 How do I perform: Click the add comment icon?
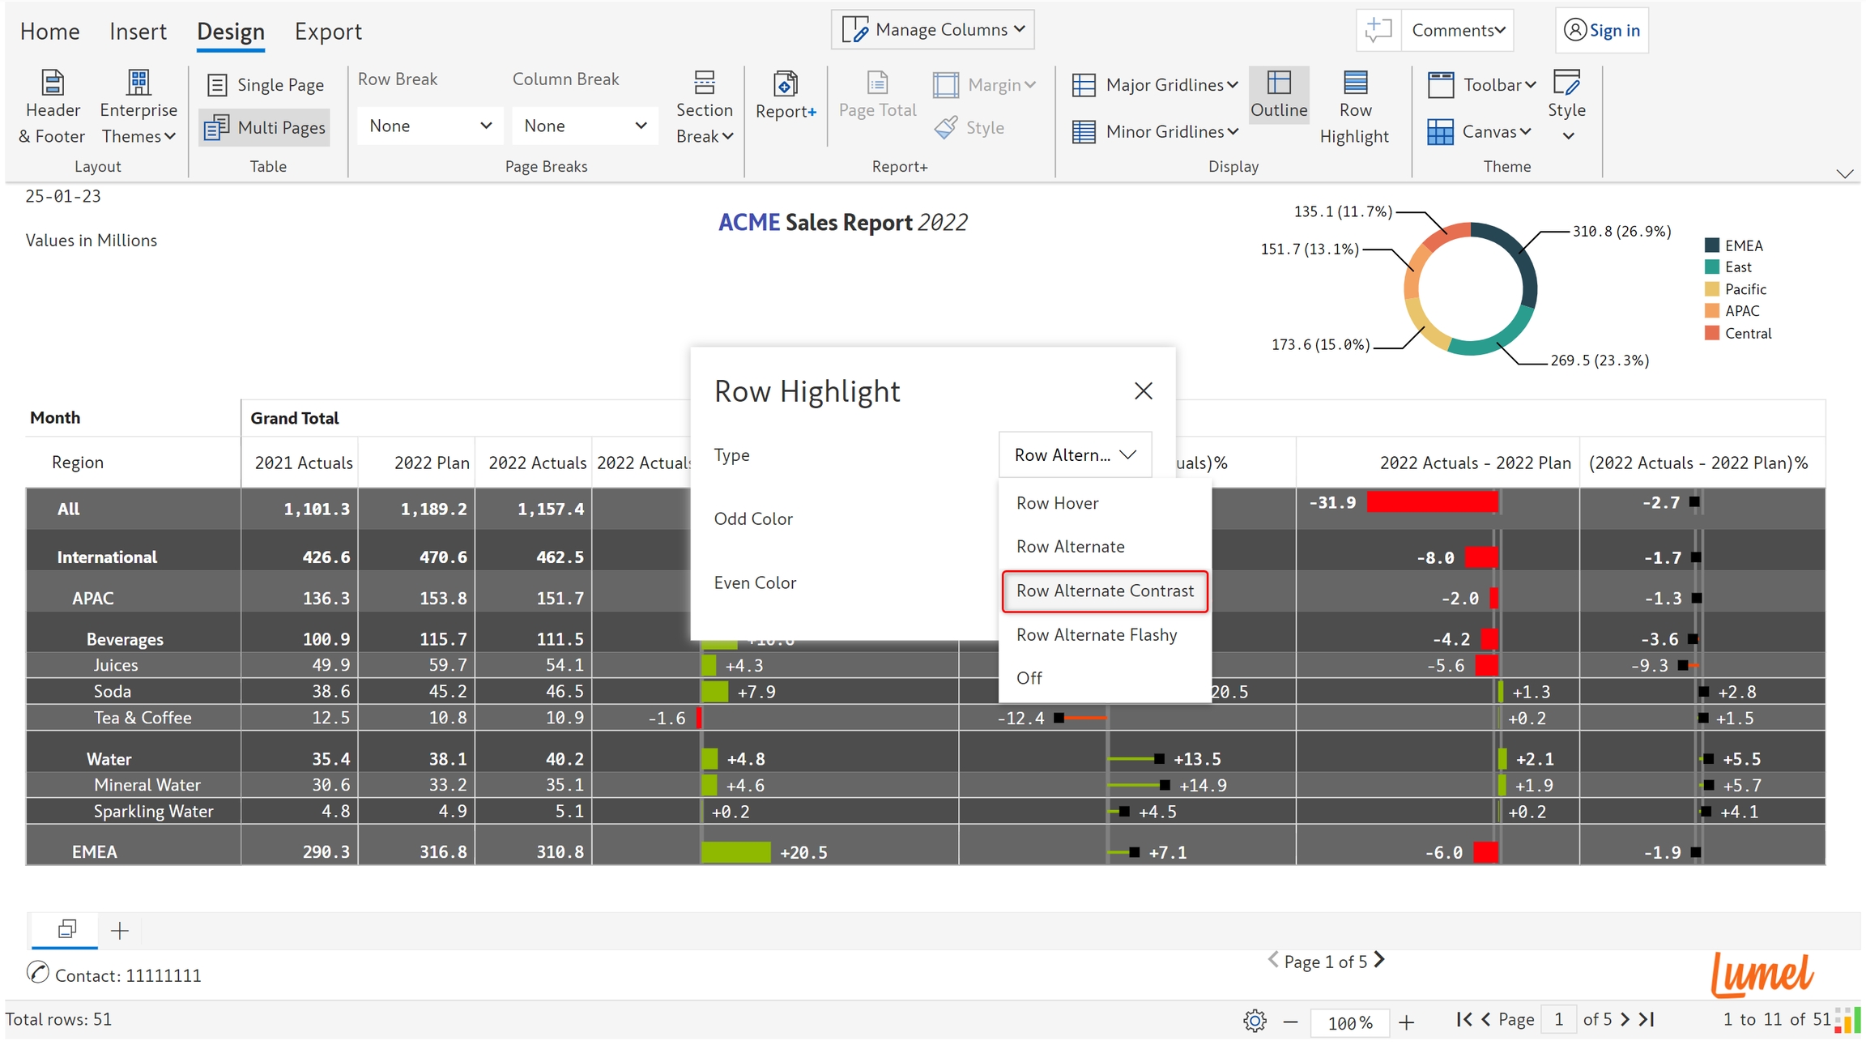coord(1378,30)
